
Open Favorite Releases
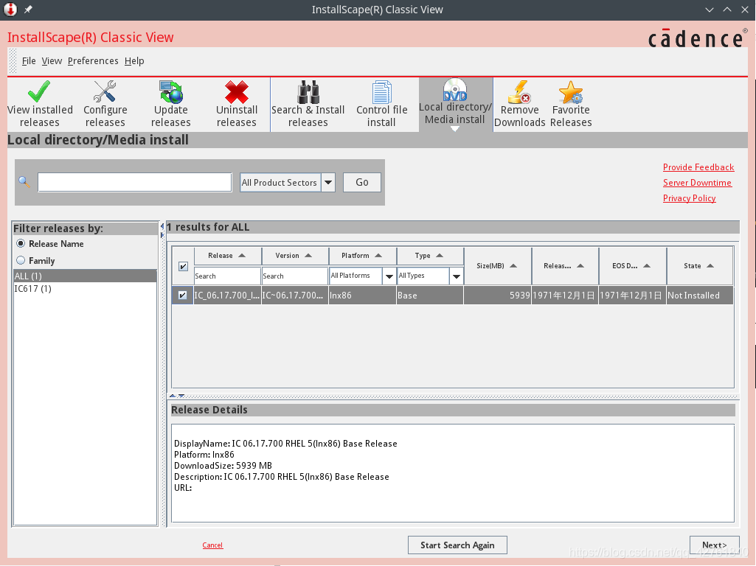pos(571,105)
